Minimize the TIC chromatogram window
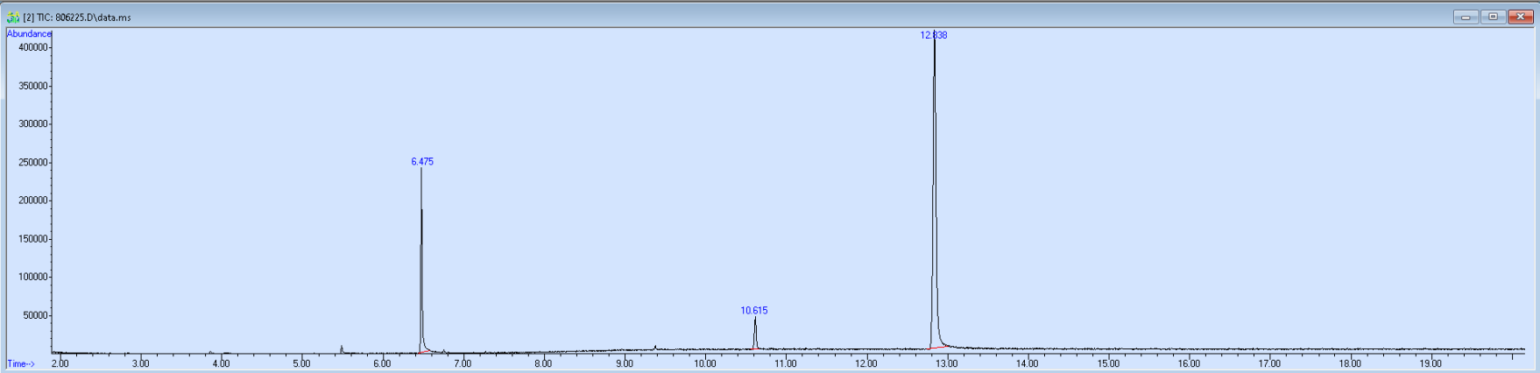 pos(1466,17)
